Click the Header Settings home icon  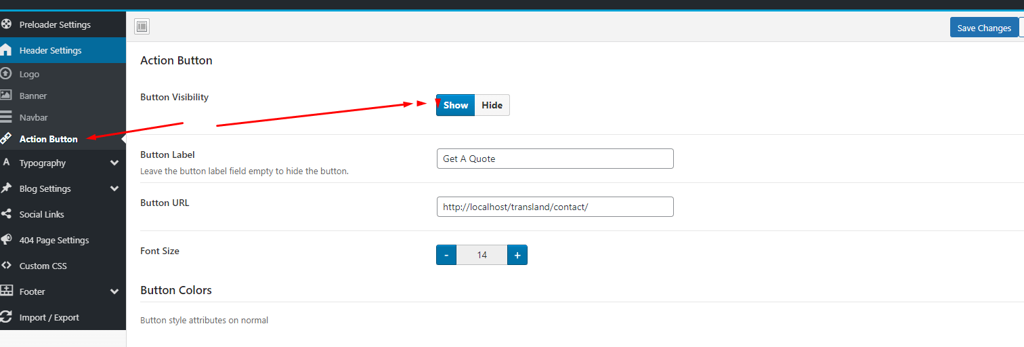6,50
